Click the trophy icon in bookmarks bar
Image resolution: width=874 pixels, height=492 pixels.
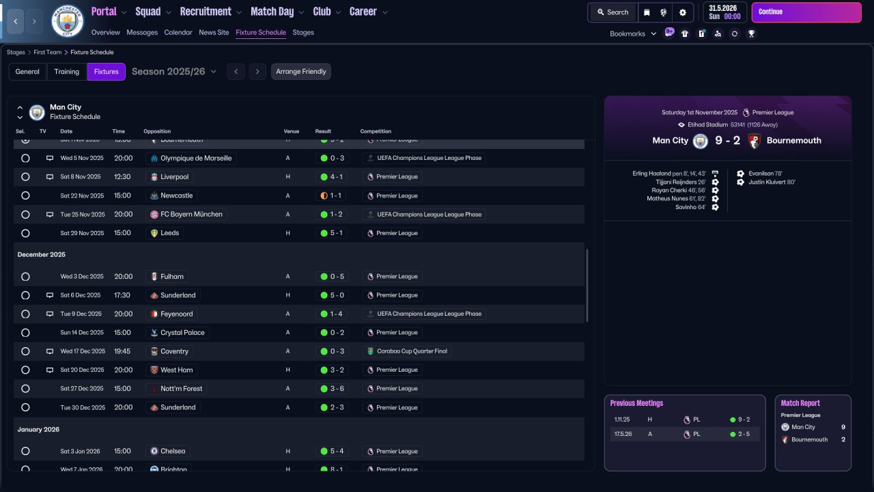tap(751, 33)
